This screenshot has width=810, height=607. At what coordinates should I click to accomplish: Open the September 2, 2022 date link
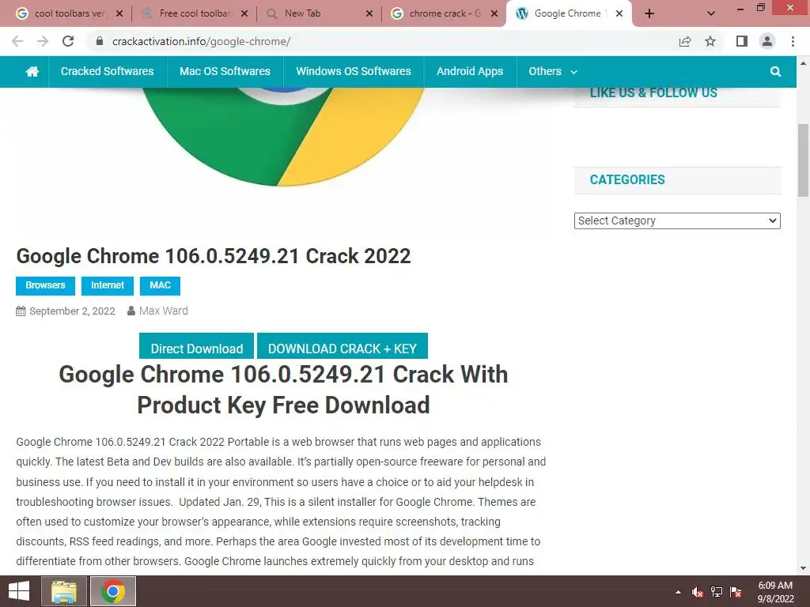click(x=72, y=311)
